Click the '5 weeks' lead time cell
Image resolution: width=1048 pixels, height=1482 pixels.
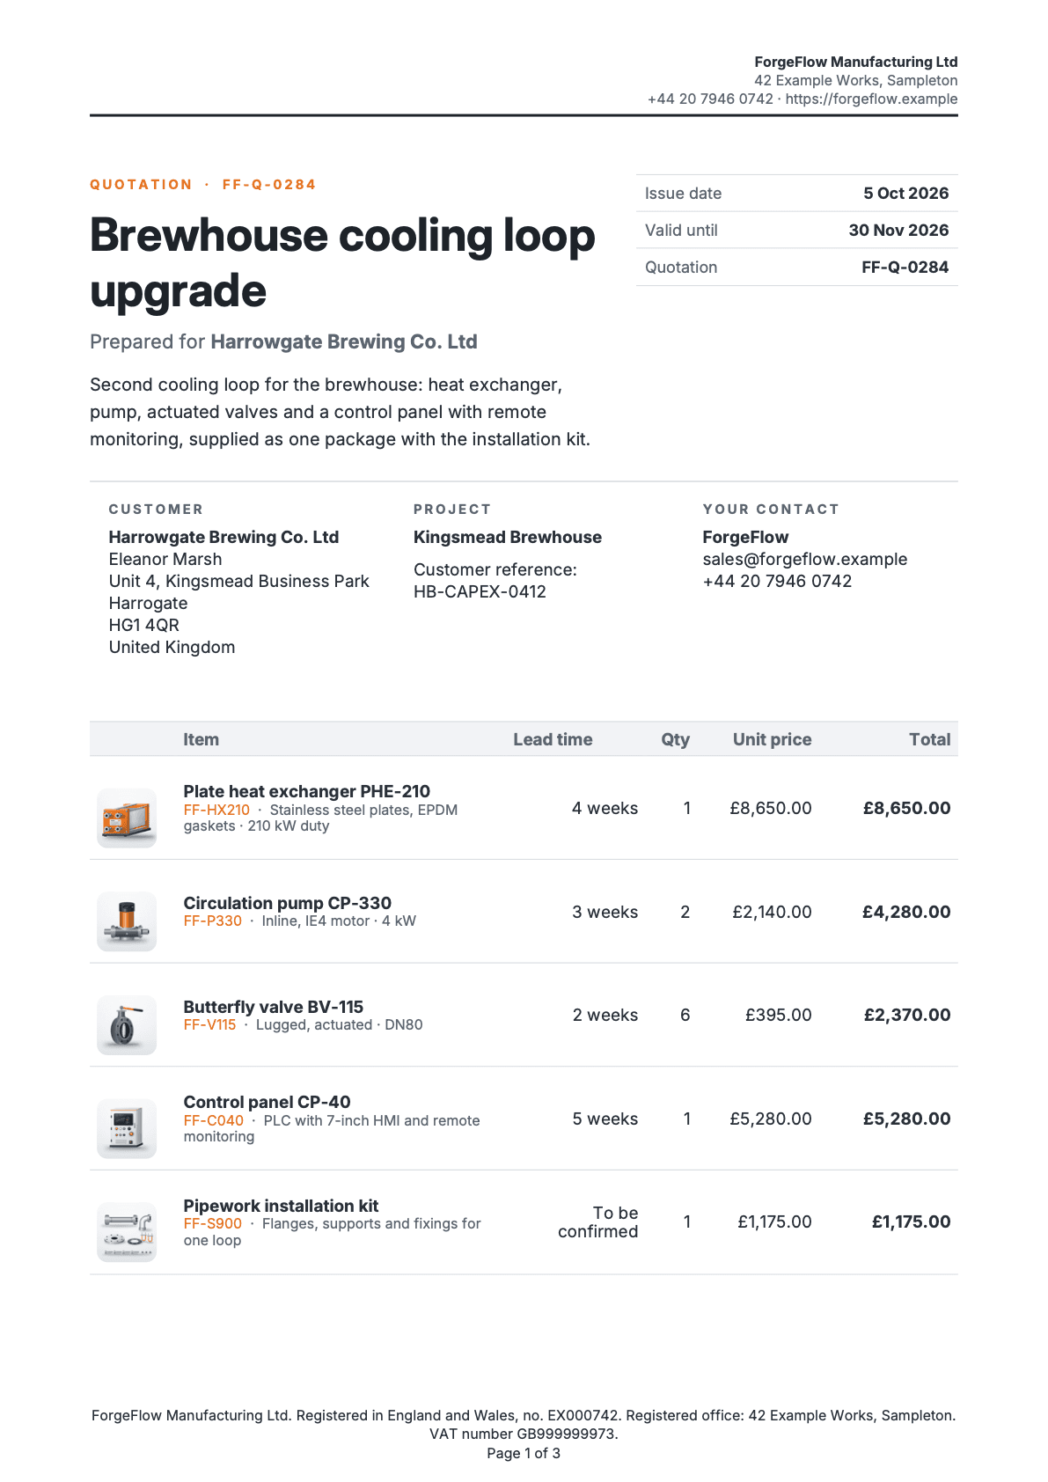tap(605, 1119)
